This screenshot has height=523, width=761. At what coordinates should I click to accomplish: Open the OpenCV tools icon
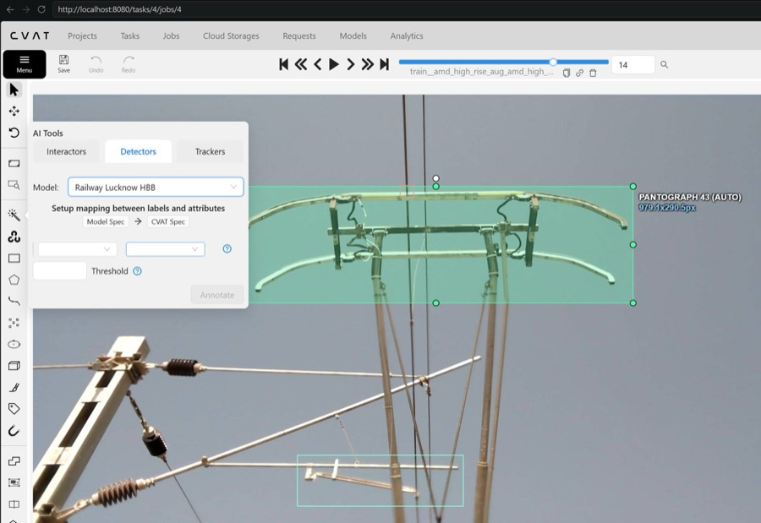14,237
